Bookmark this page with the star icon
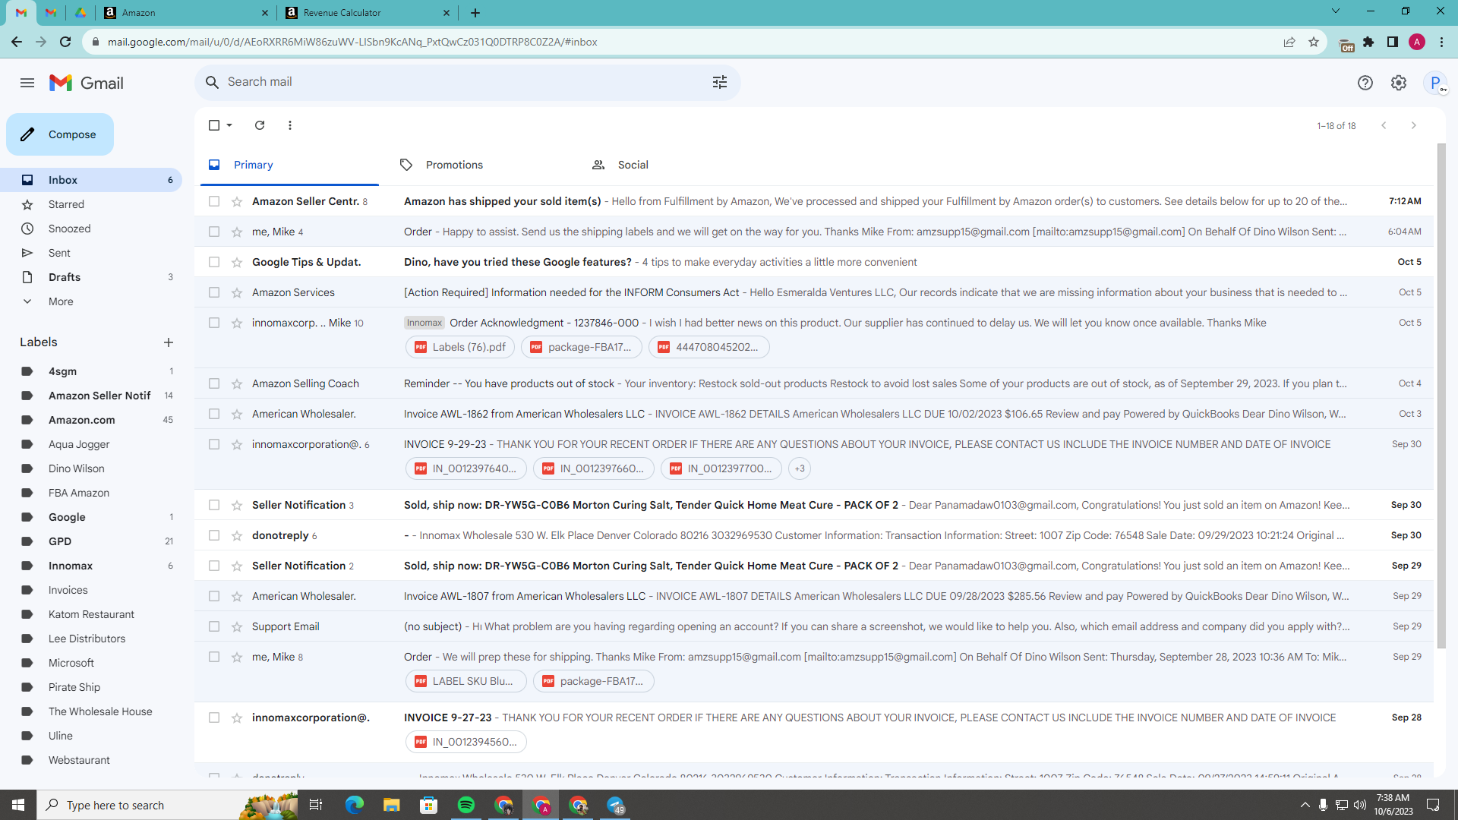Viewport: 1458px width, 820px height. [1314, 42]
